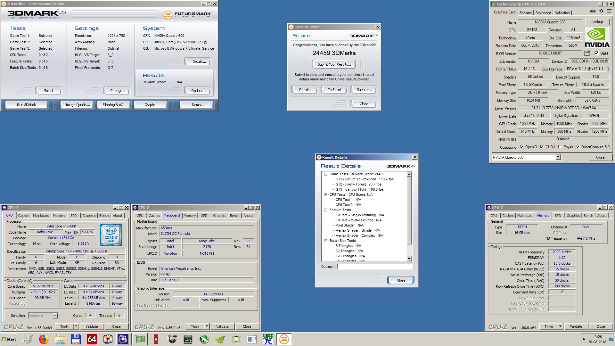Open Super Pi from the taskbar
The width and height of the screenshot is (615, 346).
[268, 339]
